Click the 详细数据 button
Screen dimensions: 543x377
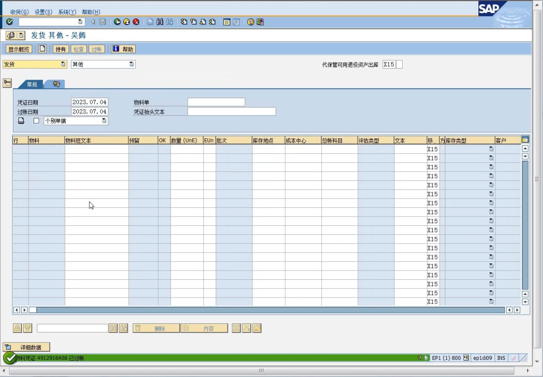pyautogui.click(x=27, y=347)
